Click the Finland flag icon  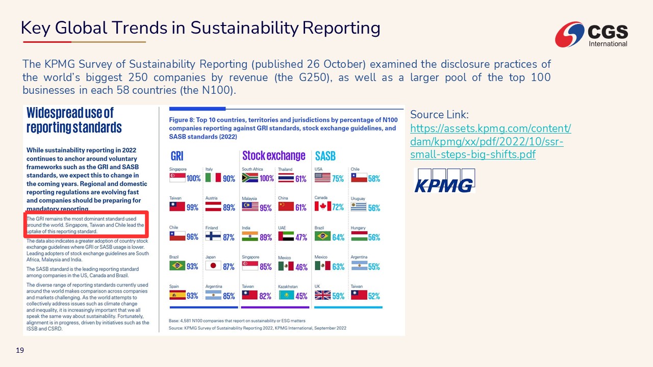(x=213, y=237)
